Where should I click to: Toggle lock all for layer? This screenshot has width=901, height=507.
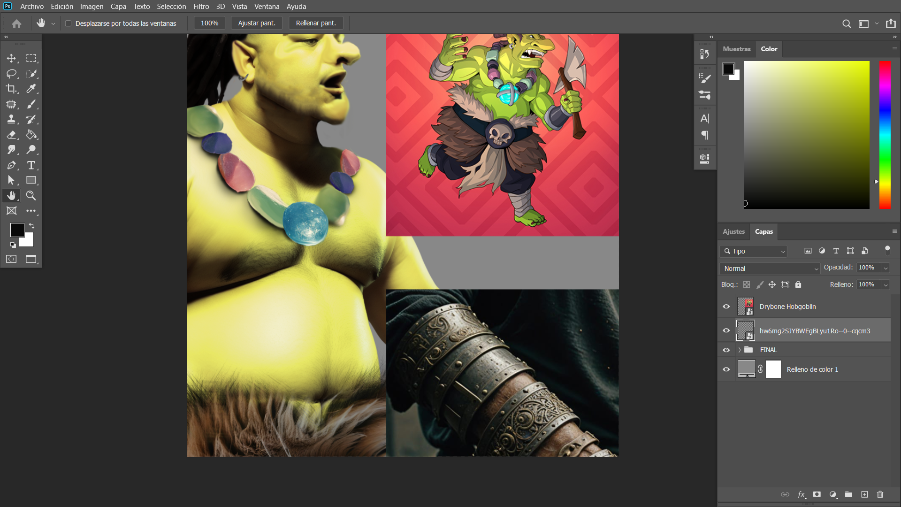798,284
